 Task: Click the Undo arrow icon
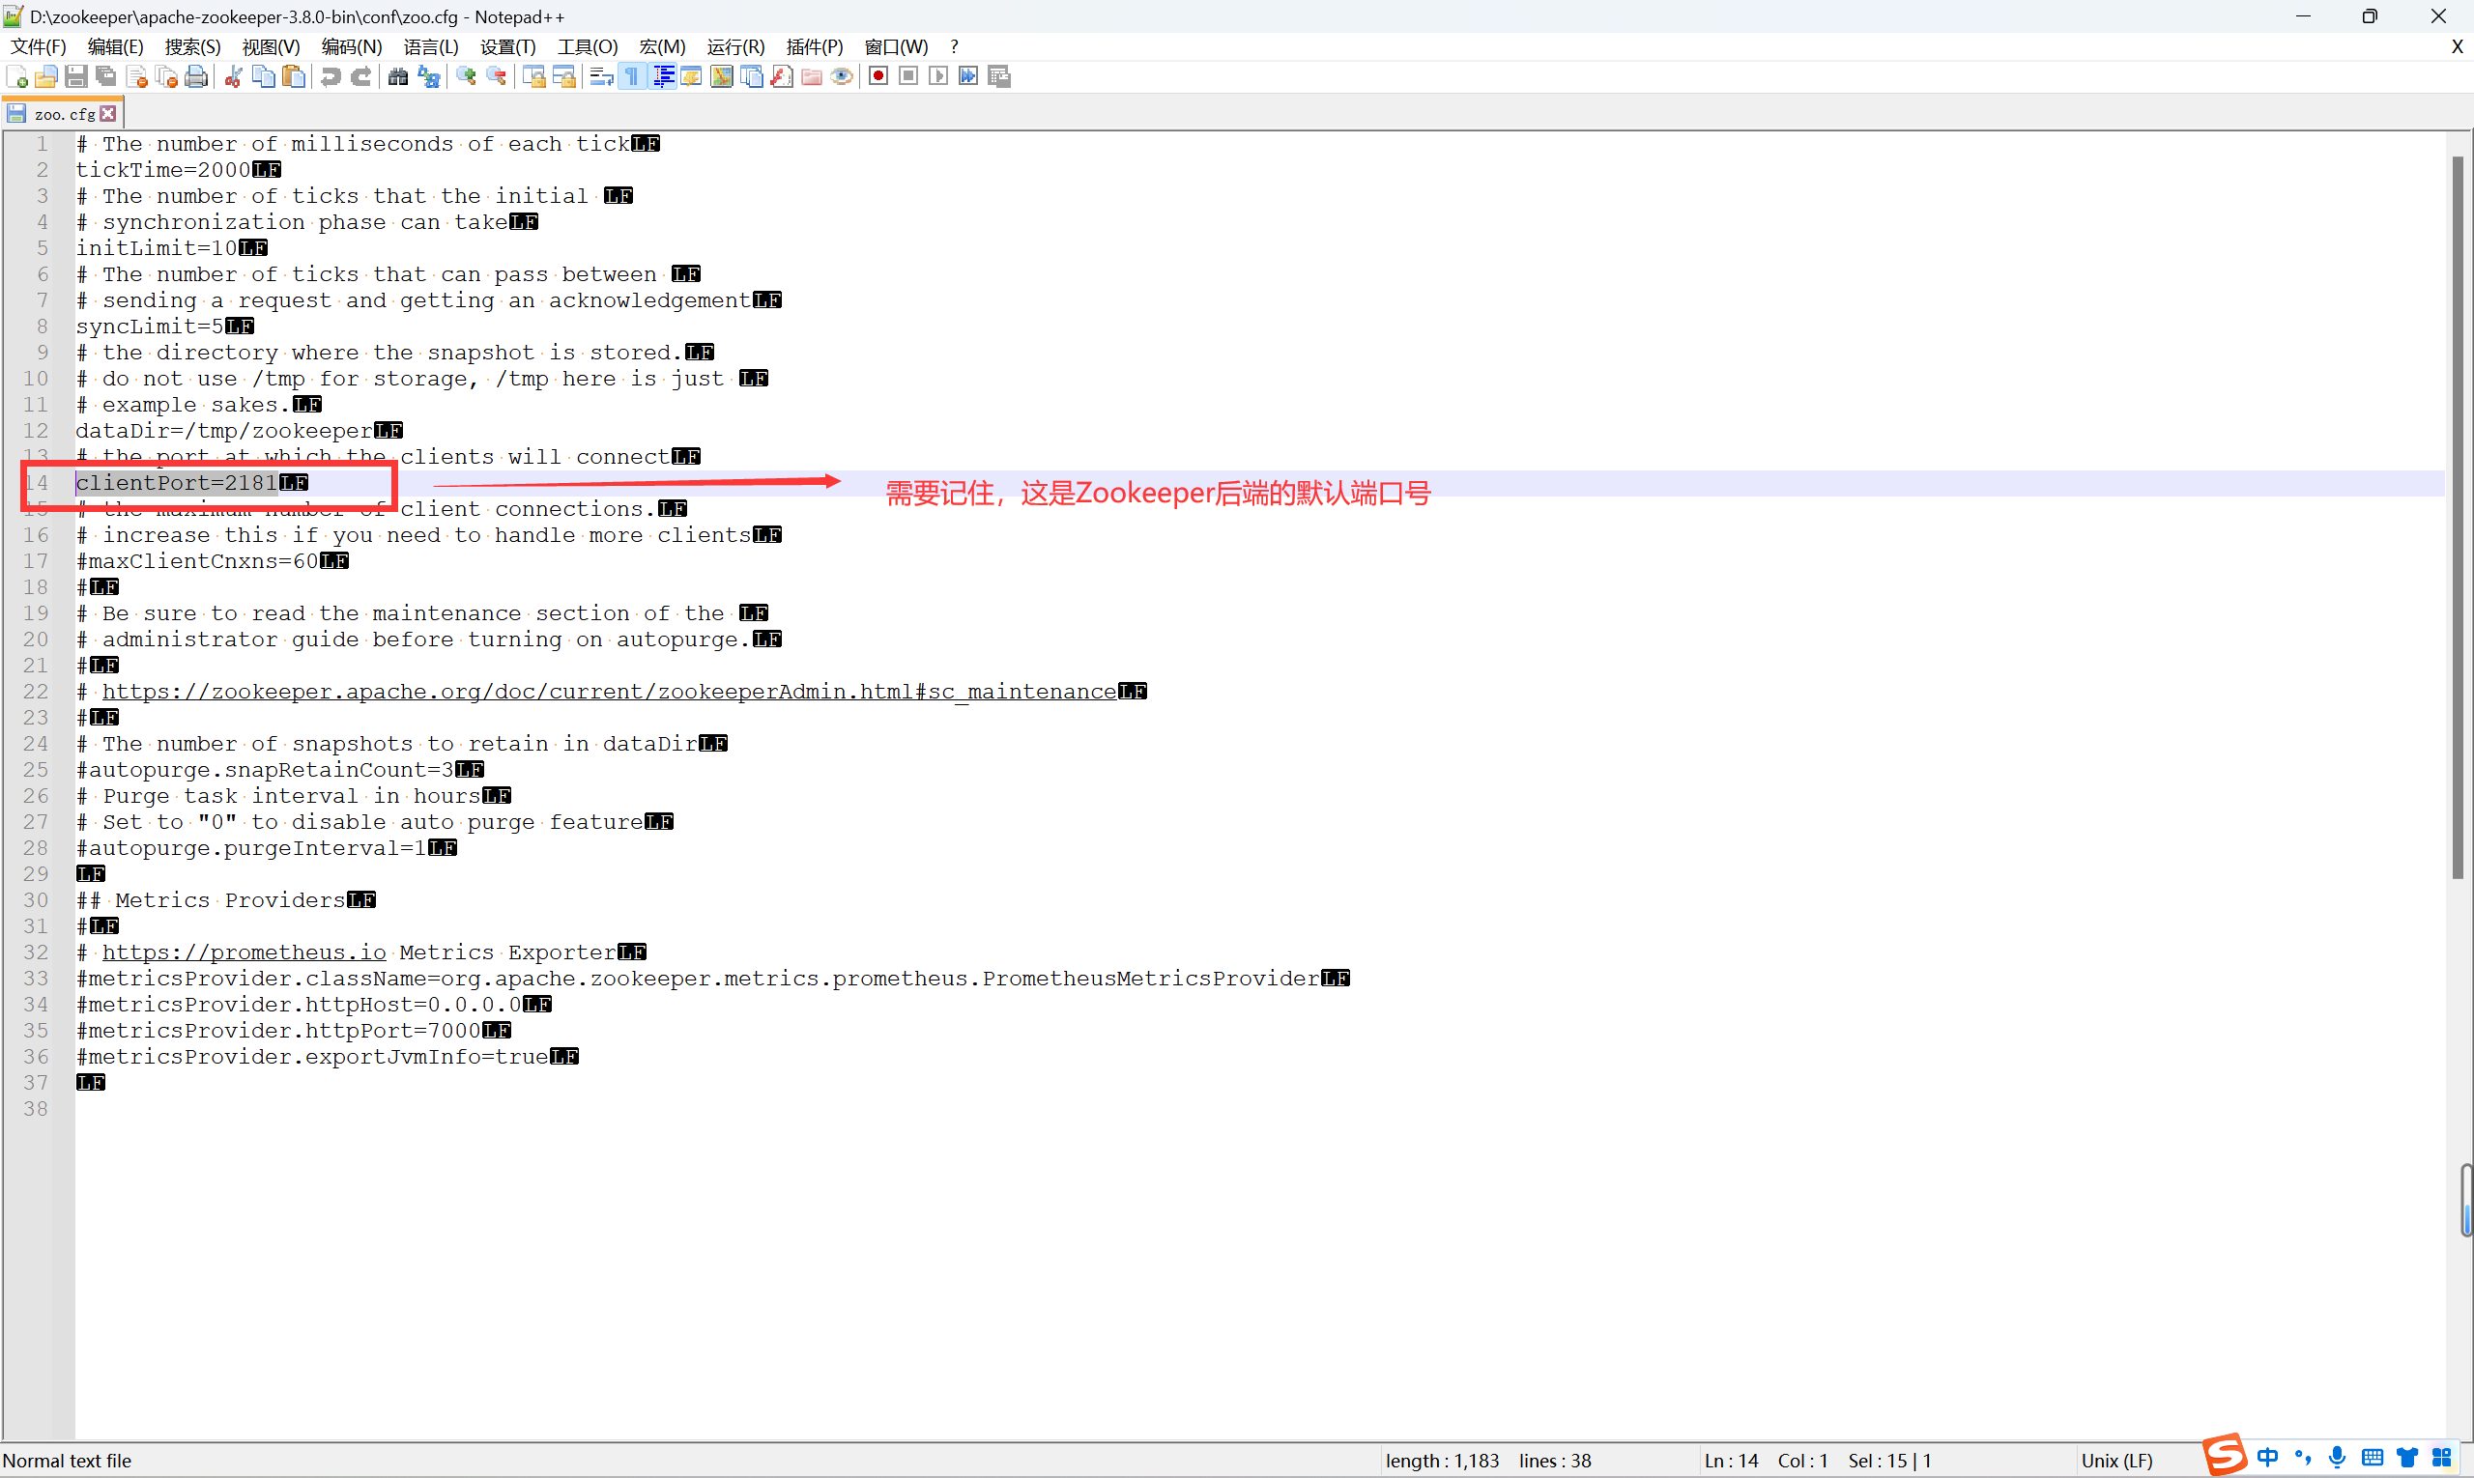(331, 76)
